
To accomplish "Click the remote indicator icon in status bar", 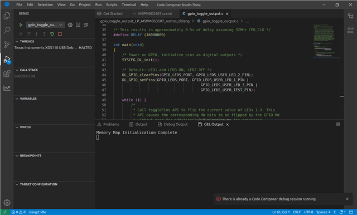I will pos(5,212).
